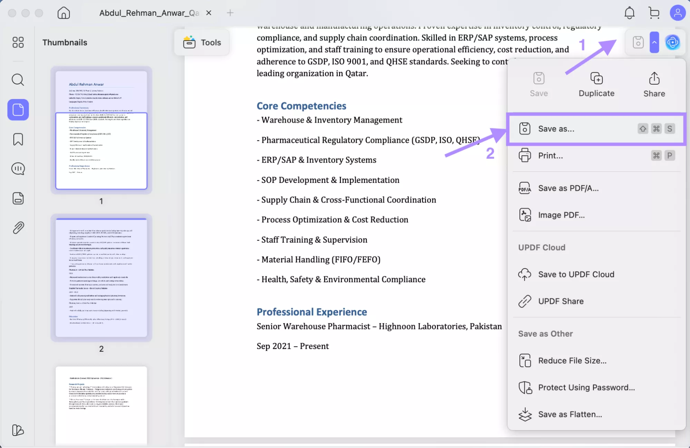
Task: Click 'Sep 2021 – Present' text
Action: 293,346
